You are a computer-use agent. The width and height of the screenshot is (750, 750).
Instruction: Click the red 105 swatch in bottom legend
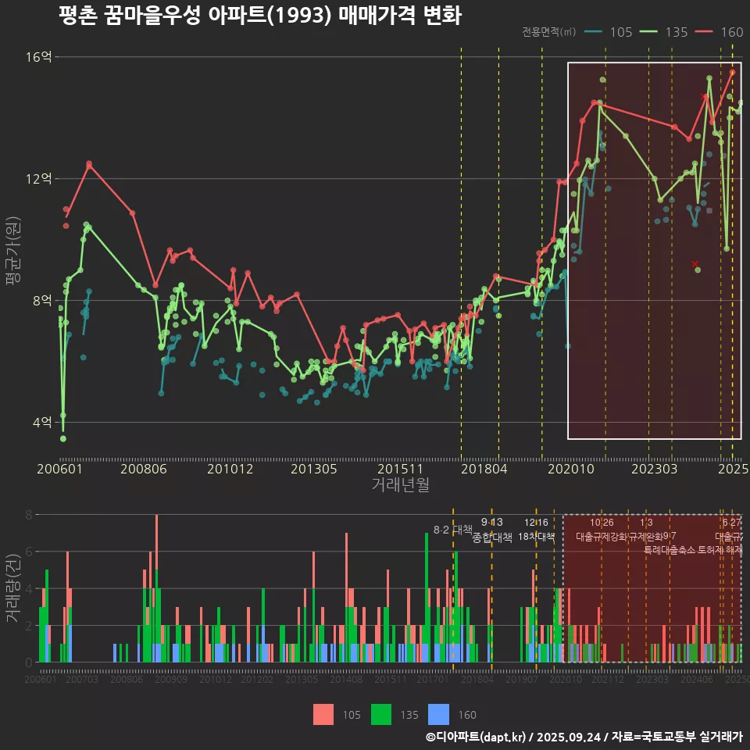(323, 714)
